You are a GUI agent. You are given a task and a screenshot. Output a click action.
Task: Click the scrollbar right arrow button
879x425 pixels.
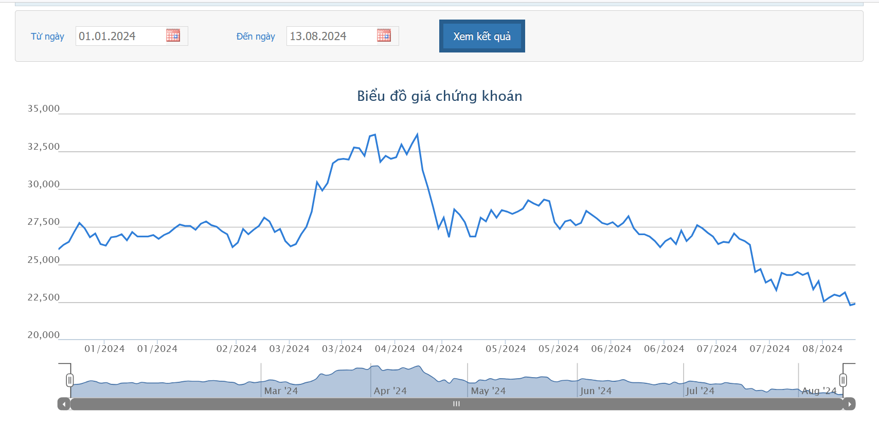(849, 404)
